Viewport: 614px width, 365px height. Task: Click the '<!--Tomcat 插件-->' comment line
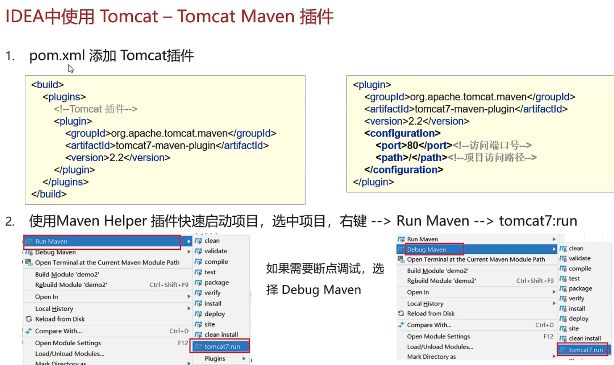95,109
